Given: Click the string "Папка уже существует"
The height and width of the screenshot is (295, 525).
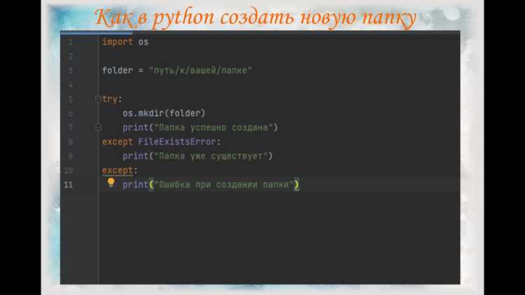Looking at the screenshot, I should point(211,156).
